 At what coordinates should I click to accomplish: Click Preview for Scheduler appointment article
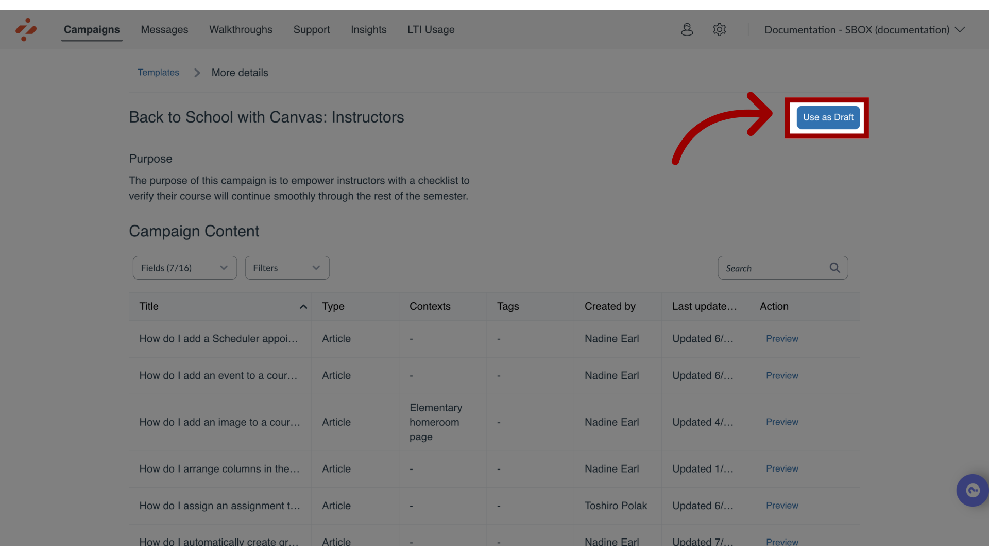pyautogui.click(x=782, y=338)
